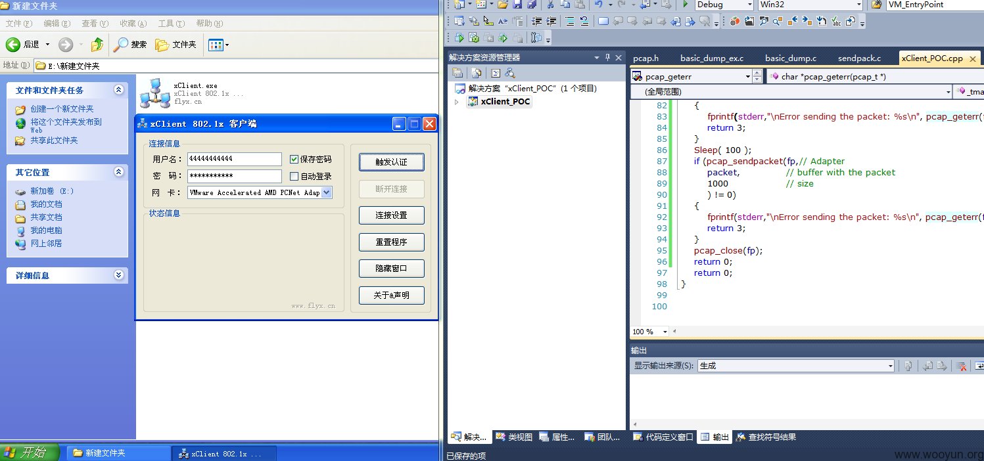Click the Rebuild icon with gear
The height and width of the screenshot is (461, 984).
click(x=474, y=37)
